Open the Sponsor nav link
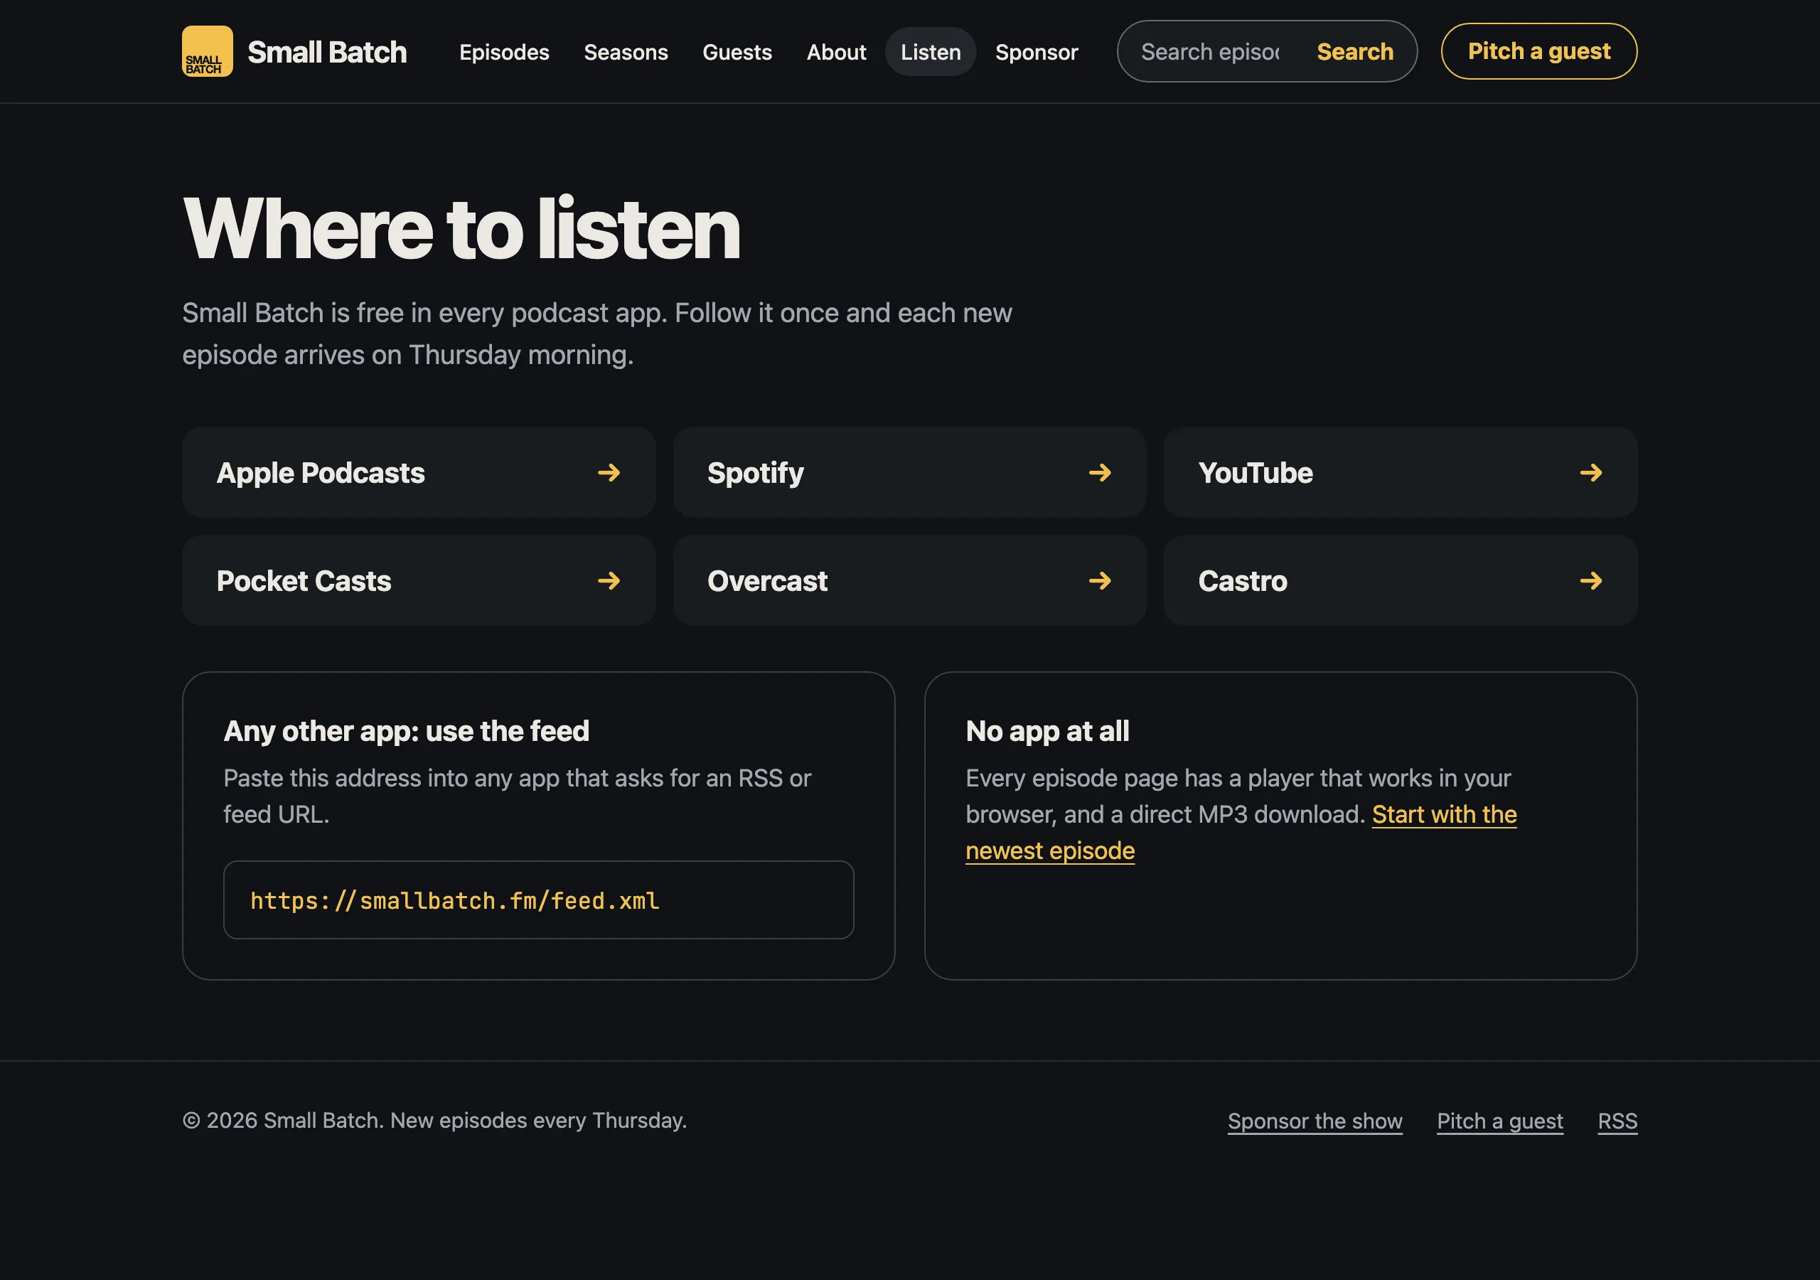1820x1280 pixels. (1036, 53)
